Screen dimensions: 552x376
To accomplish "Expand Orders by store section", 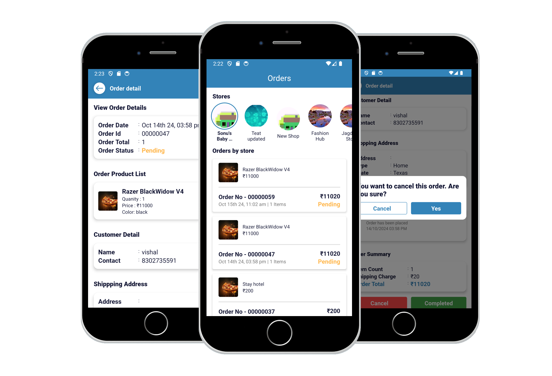I will 234,150.
